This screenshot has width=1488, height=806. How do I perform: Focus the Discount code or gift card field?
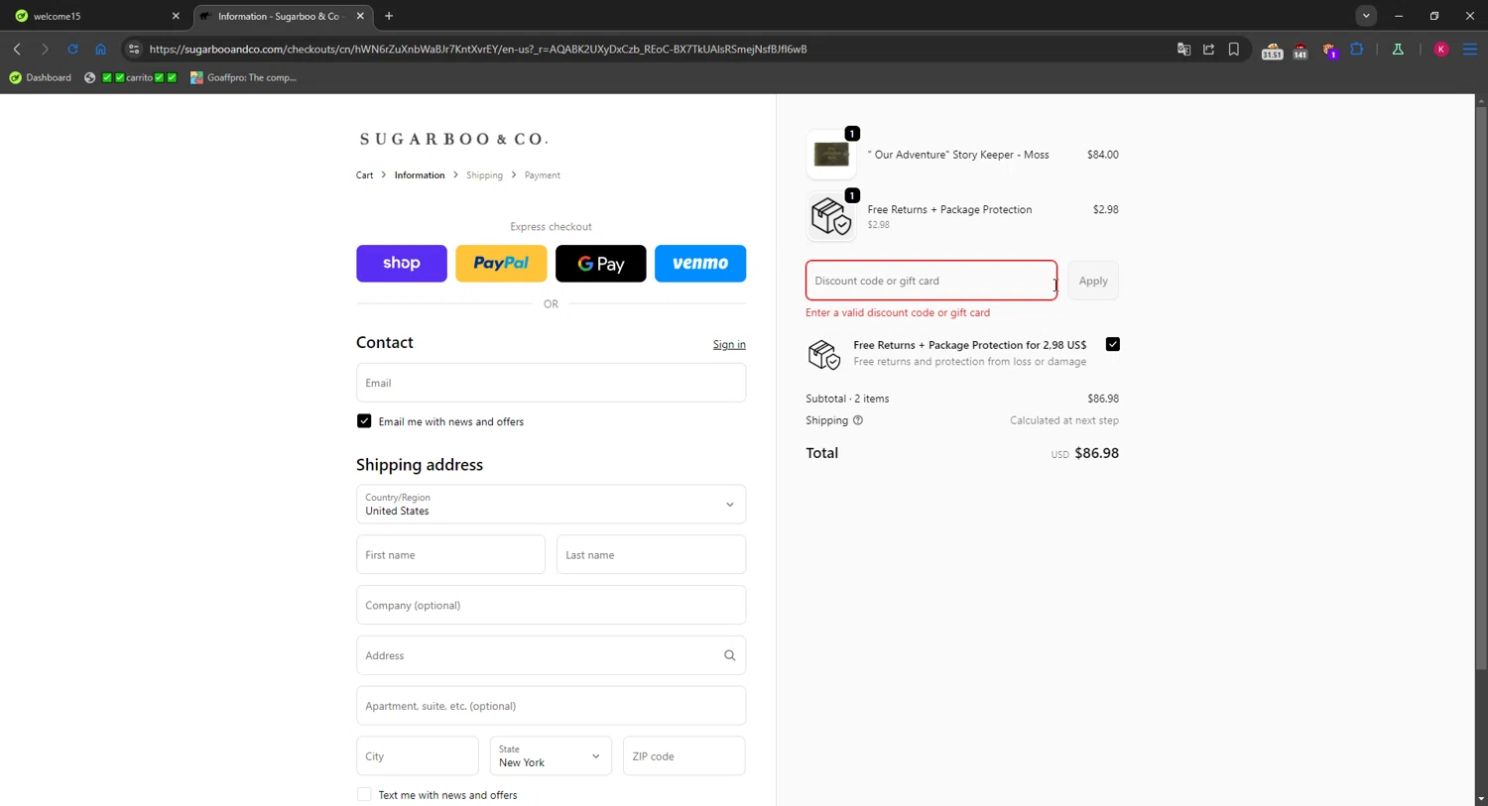pos(931,281)
